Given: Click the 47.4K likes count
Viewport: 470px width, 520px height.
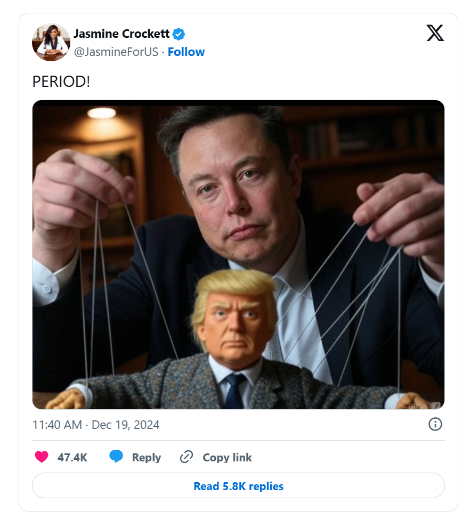Looking at the screenshot, I should [72, 457].
